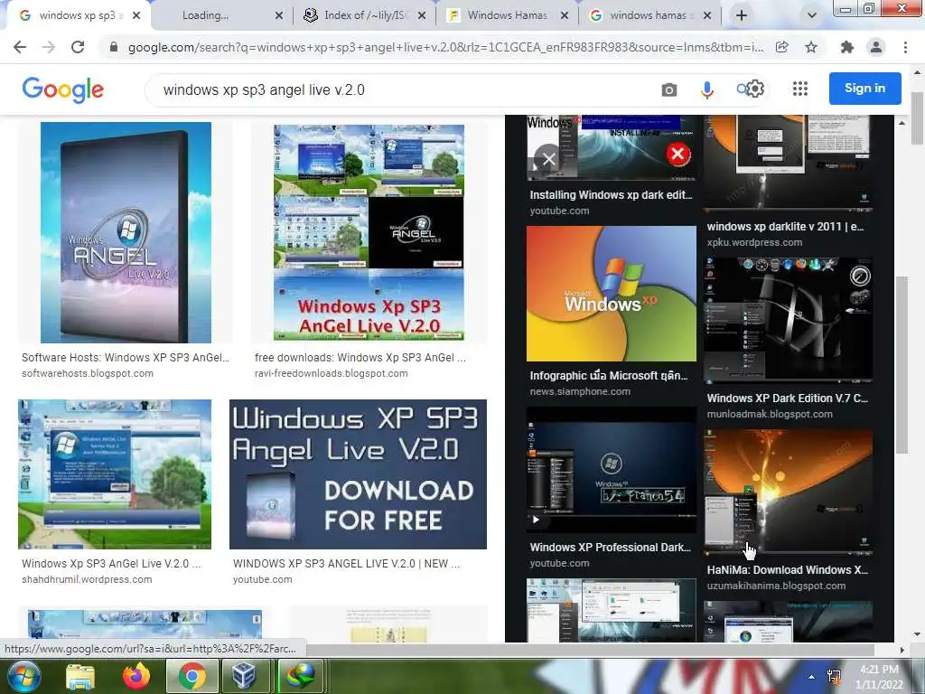Share this page via address bar icon
This screenshot has width=925, height=694.
tap(782, 47)
